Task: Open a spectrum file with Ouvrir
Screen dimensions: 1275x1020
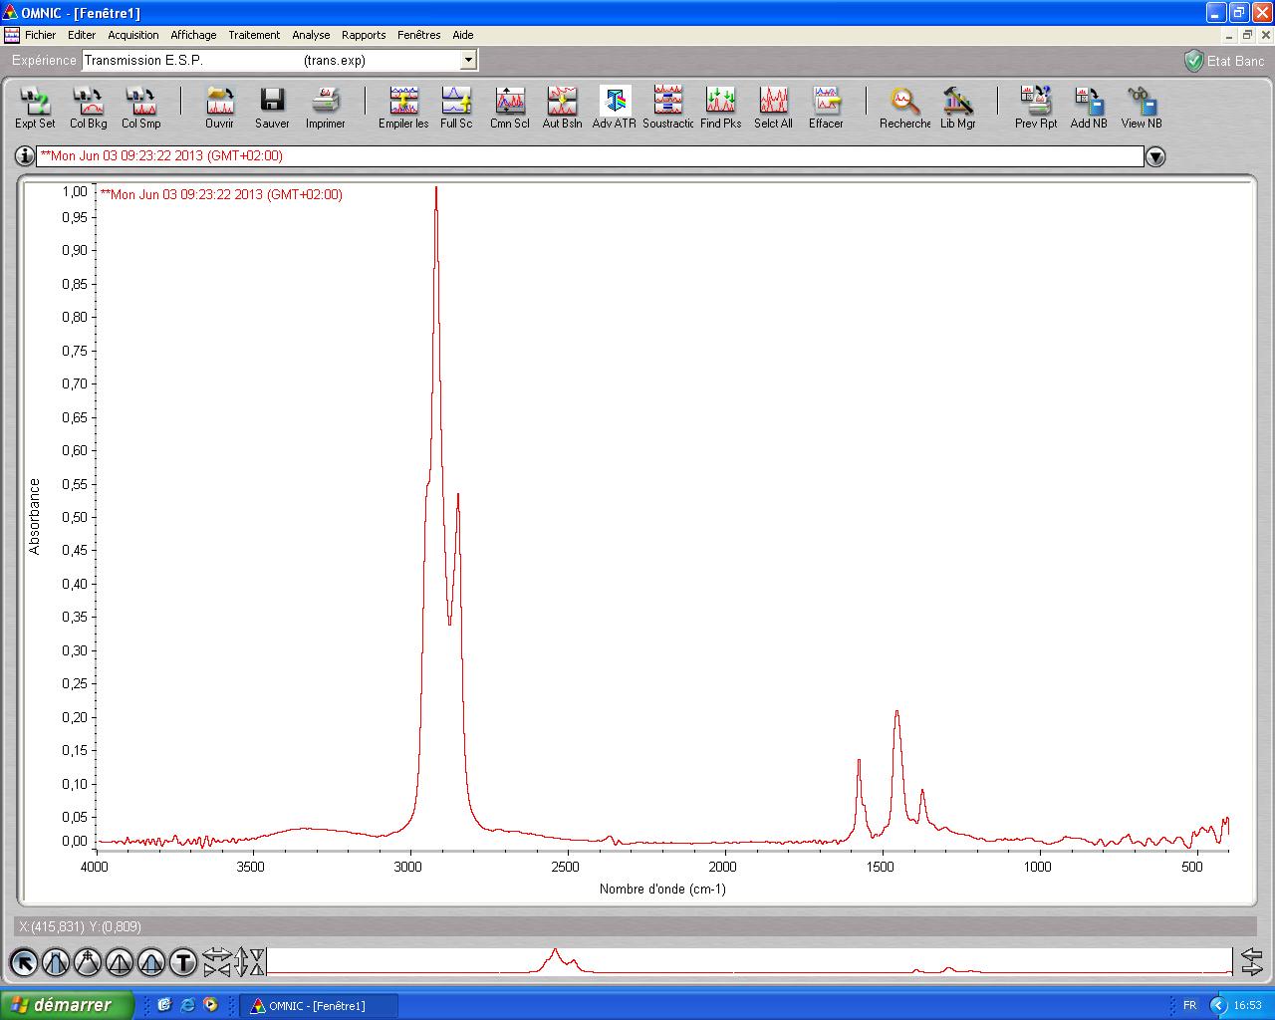Action: (219, 108)
